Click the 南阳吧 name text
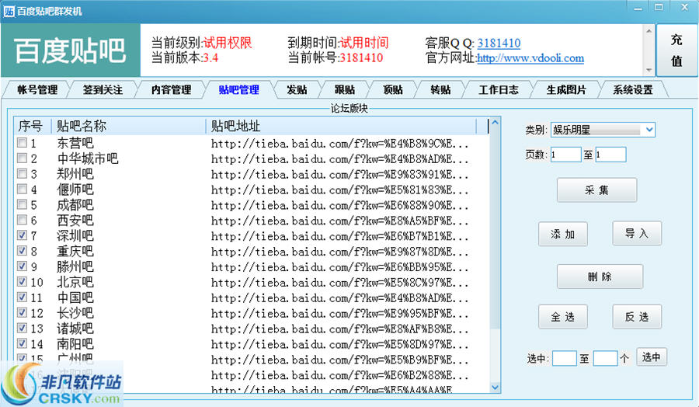 pyautogui.click(x=75, y=344)
